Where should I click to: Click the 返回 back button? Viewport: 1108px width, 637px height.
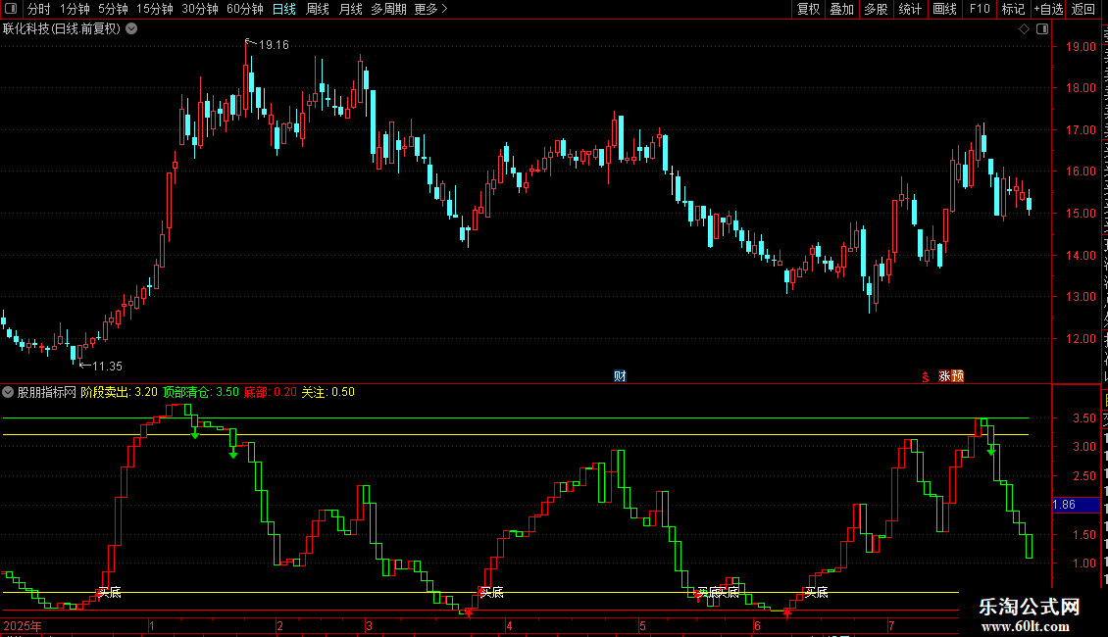(x=1083, y=9)
